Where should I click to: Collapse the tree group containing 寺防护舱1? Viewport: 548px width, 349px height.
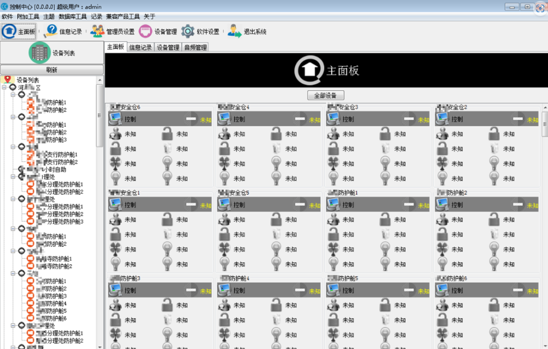13,251
